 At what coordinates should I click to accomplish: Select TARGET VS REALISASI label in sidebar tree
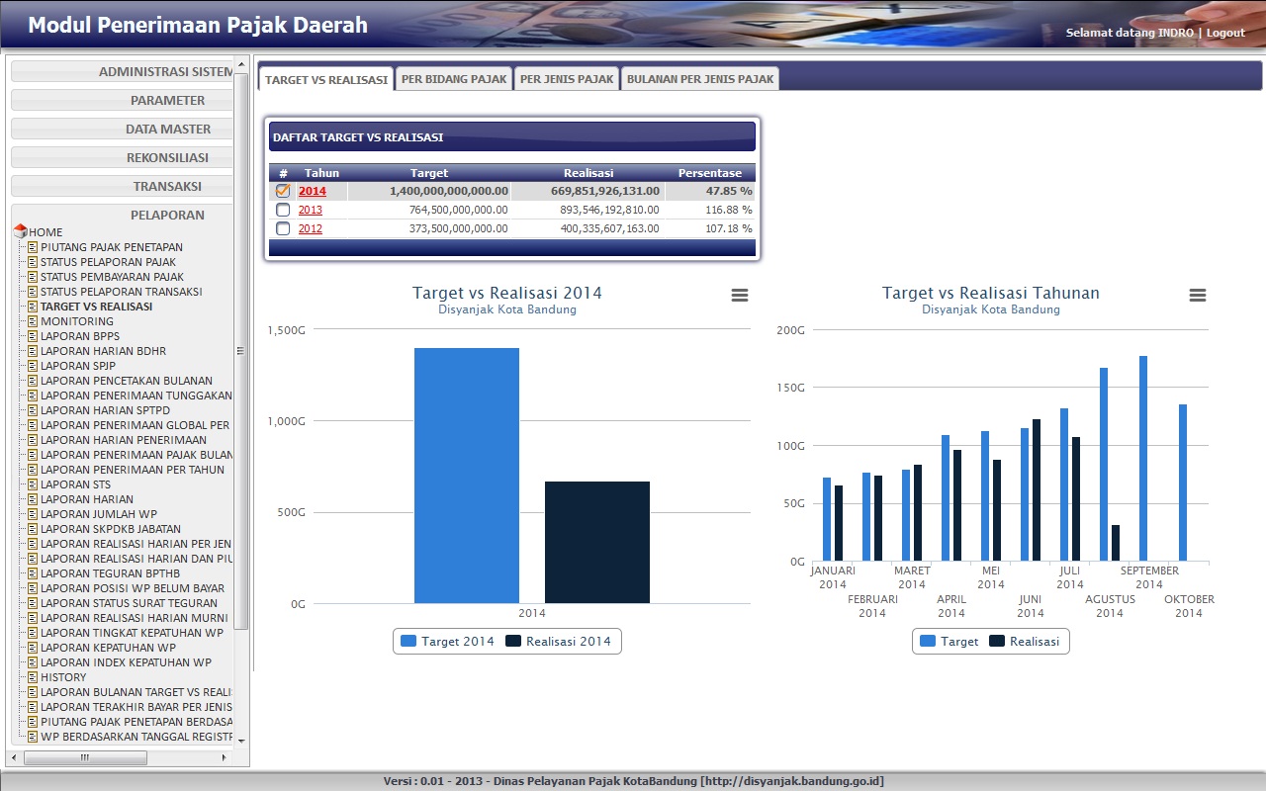point(97,307)
